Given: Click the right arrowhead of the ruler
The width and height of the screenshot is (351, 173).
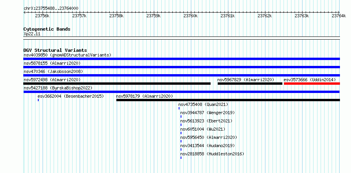Looking at the screenshot, I should click(339, 13).
